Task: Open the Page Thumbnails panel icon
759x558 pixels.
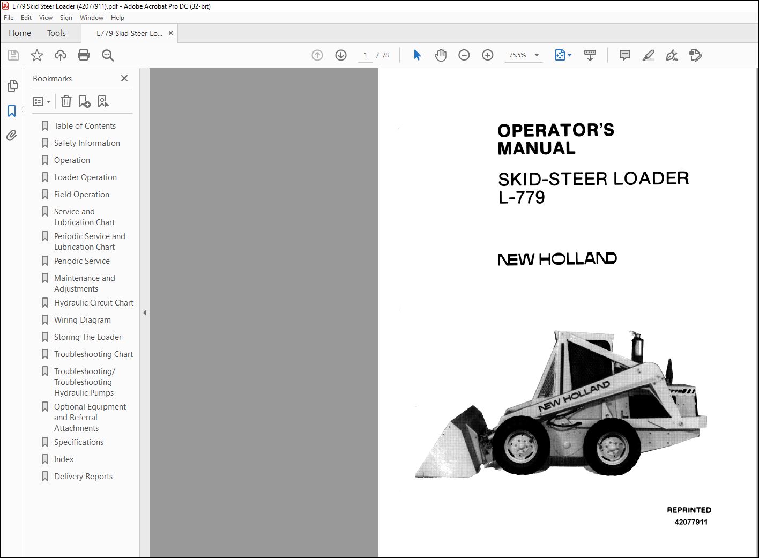Action: (12, 86)
